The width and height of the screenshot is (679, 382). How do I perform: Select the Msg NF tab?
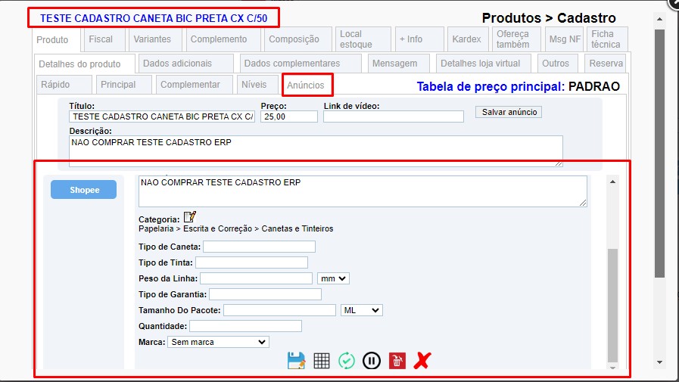pyautogui.click(x=564, y=39)
